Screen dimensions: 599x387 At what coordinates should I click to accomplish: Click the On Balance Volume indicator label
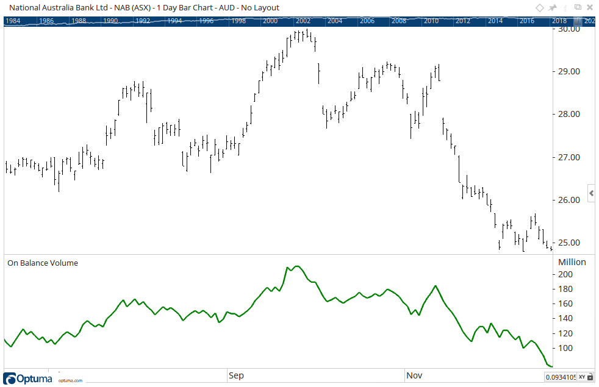[x=43, y=263]
